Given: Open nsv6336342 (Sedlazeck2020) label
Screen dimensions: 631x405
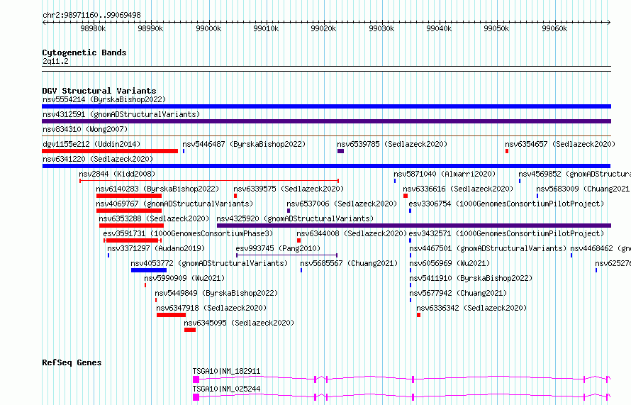Looking at the screenshot, I should [x=471, y=308].
